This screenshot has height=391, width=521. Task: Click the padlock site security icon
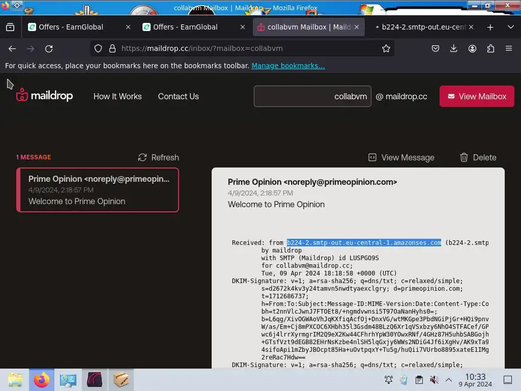click(112, 48)
